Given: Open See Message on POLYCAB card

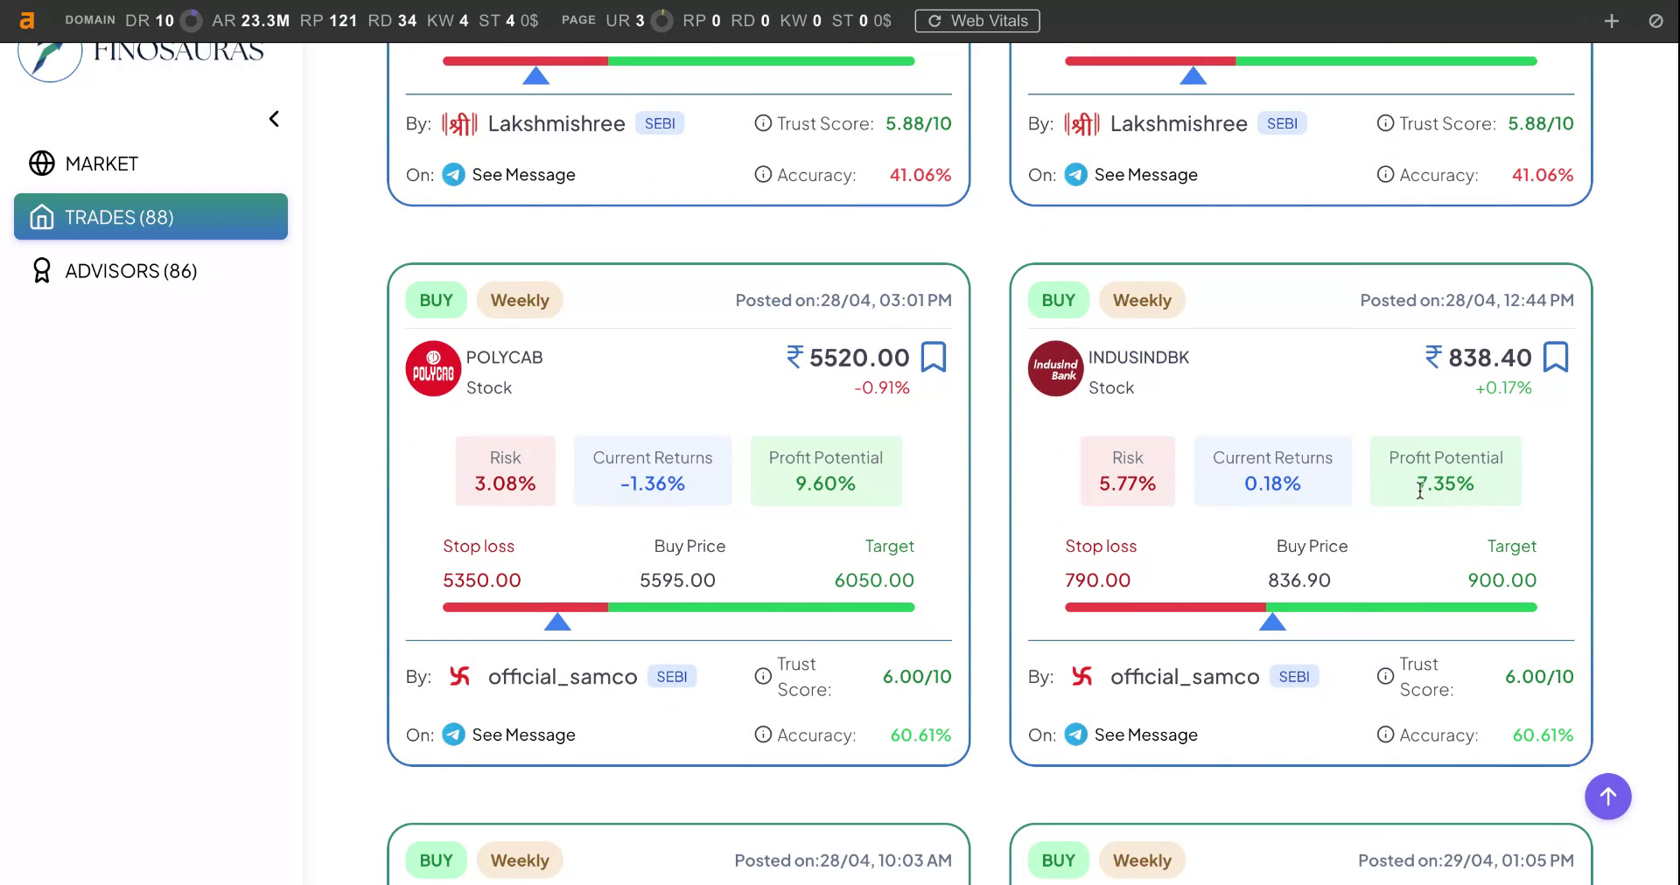Looking at the screenshot, I should coord(523,735).
